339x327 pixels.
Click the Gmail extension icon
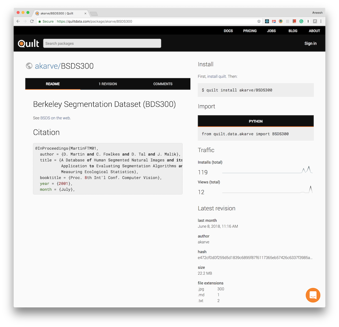tap(274, 21)
